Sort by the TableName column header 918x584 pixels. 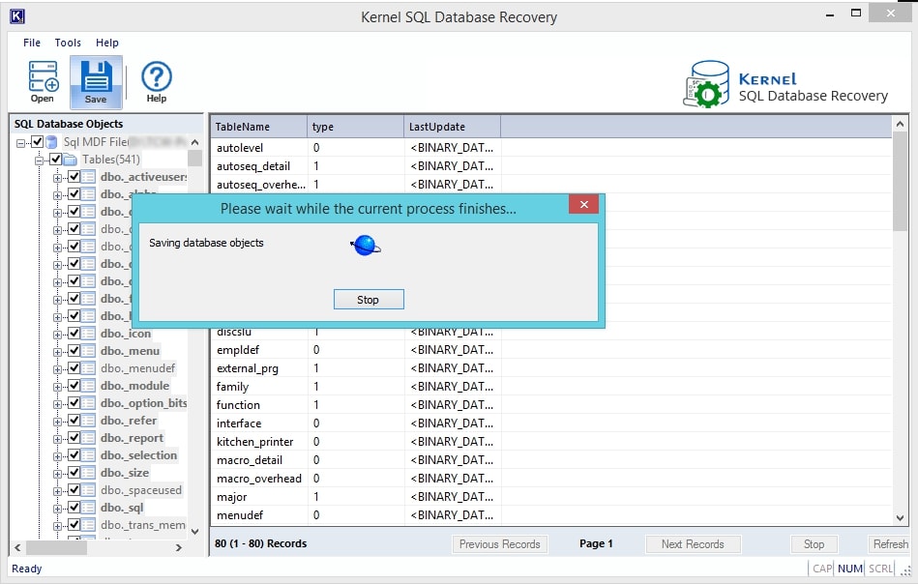pos(259,127)
